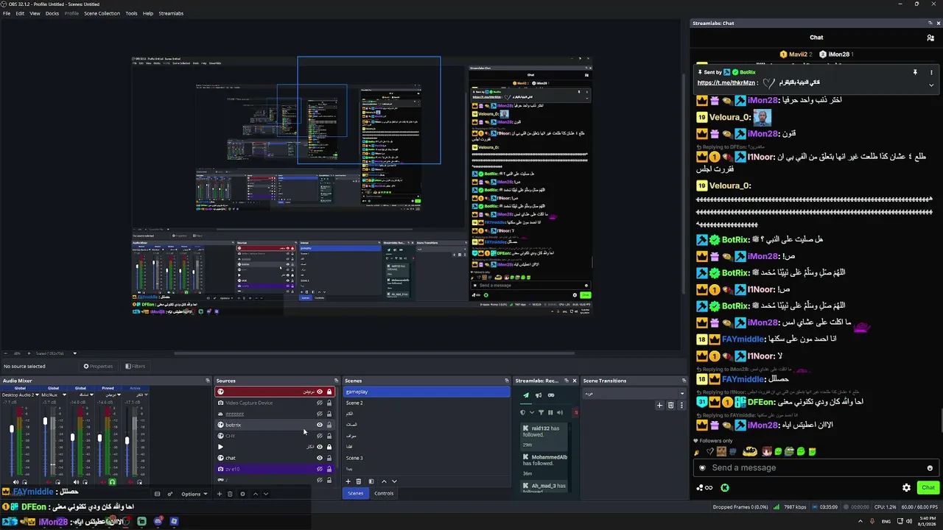Move selected source up
943x530 pixels.
[x=256, y=494]
